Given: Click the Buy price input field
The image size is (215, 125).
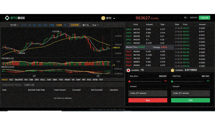Looking at the screenshot, I should click(148, 76).
